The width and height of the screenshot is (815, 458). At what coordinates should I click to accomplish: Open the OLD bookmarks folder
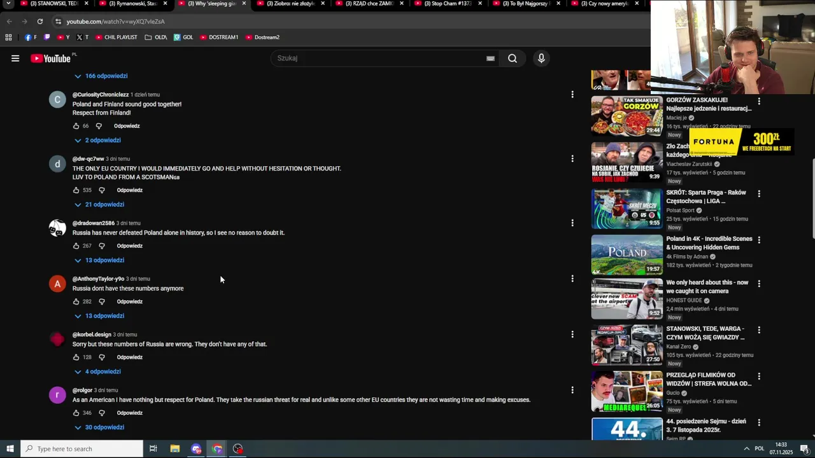pyautogui.click(x=156, y=37)
